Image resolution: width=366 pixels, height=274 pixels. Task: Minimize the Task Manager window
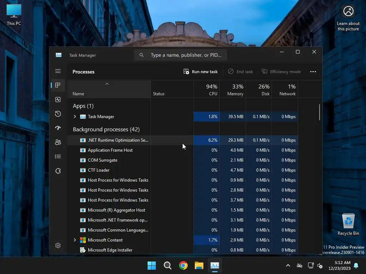(x=282, y=52)
